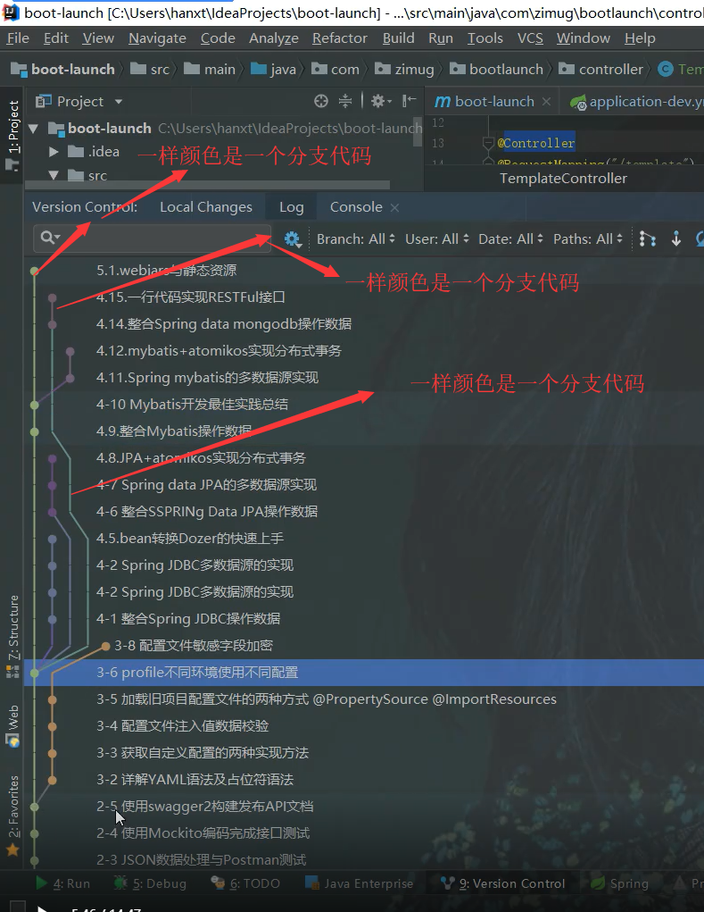Image resolution: width=704 pixels, height=912 pixels.
Task: Open the Branch: All filter dropdown
Action: click(355, 239)
